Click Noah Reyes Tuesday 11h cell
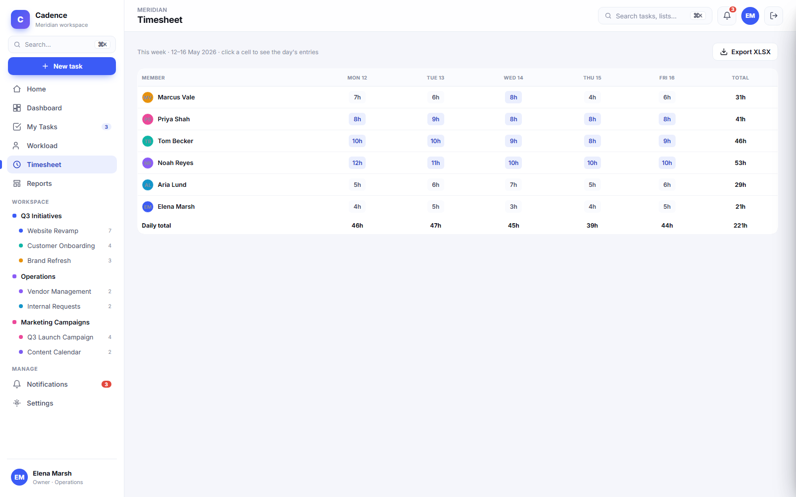 436,163
